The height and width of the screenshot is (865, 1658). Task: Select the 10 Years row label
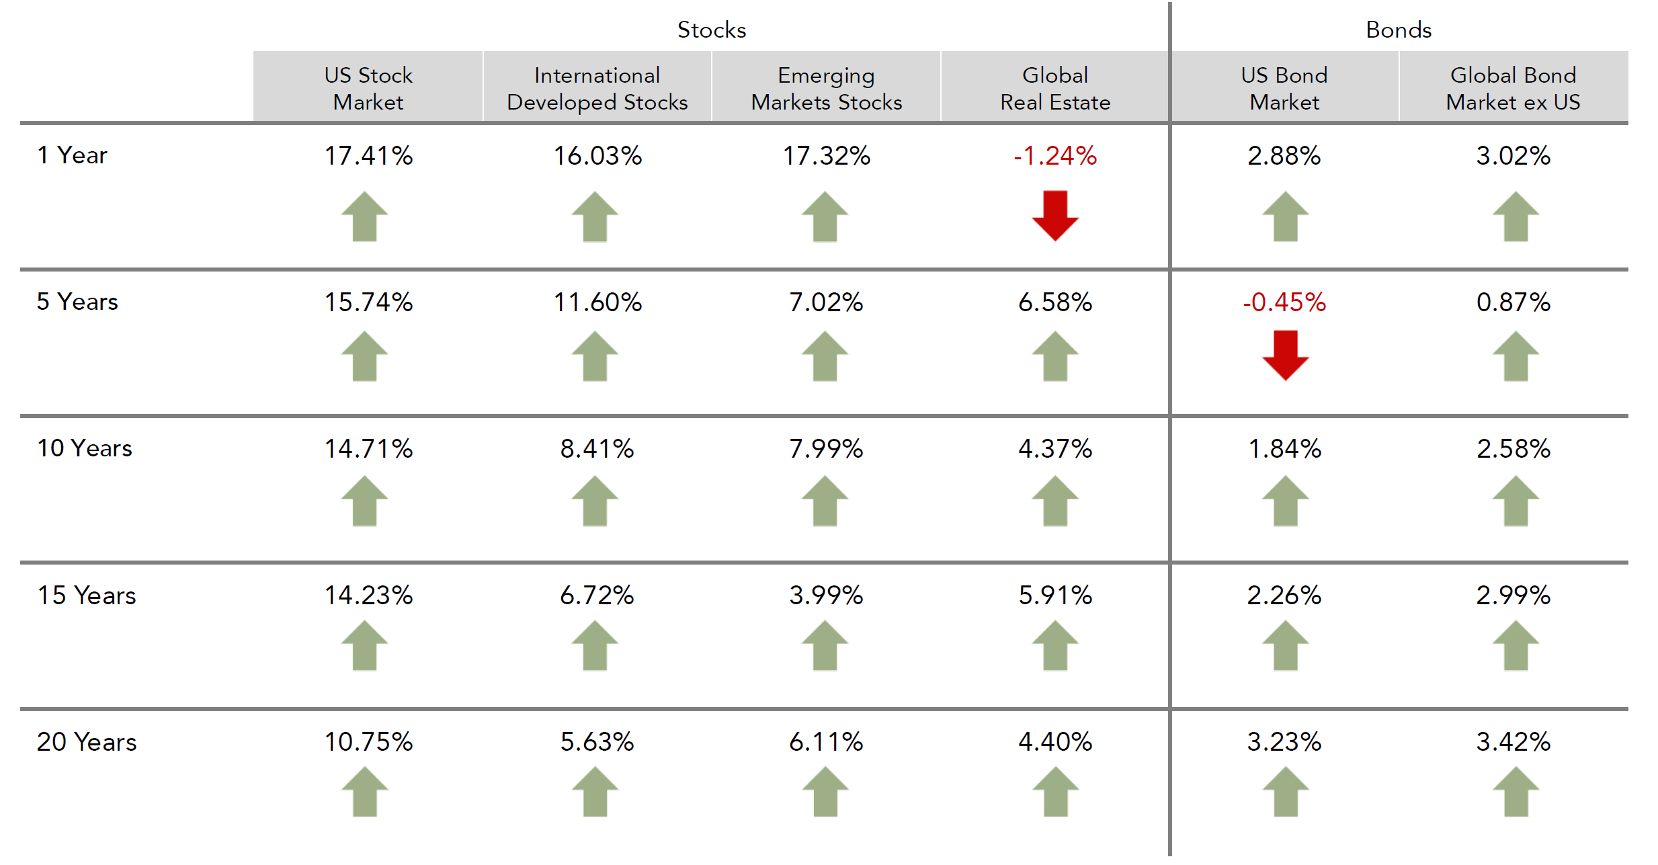pyautogui.click(x=85, y=448)
